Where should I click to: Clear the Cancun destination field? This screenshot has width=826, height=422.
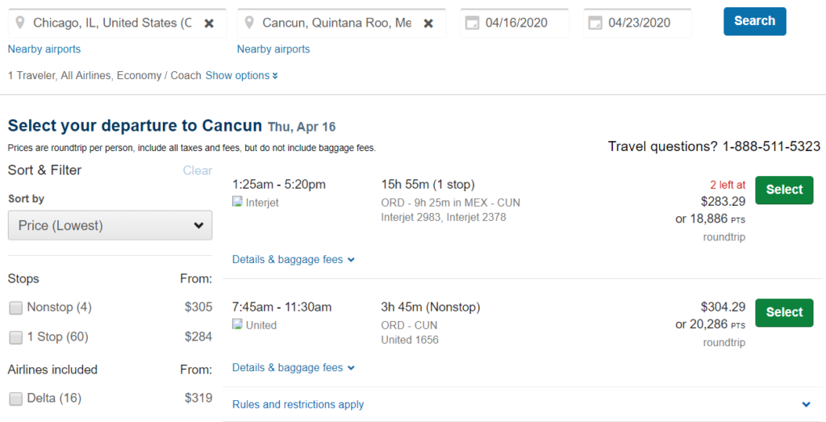click(428, 23)
